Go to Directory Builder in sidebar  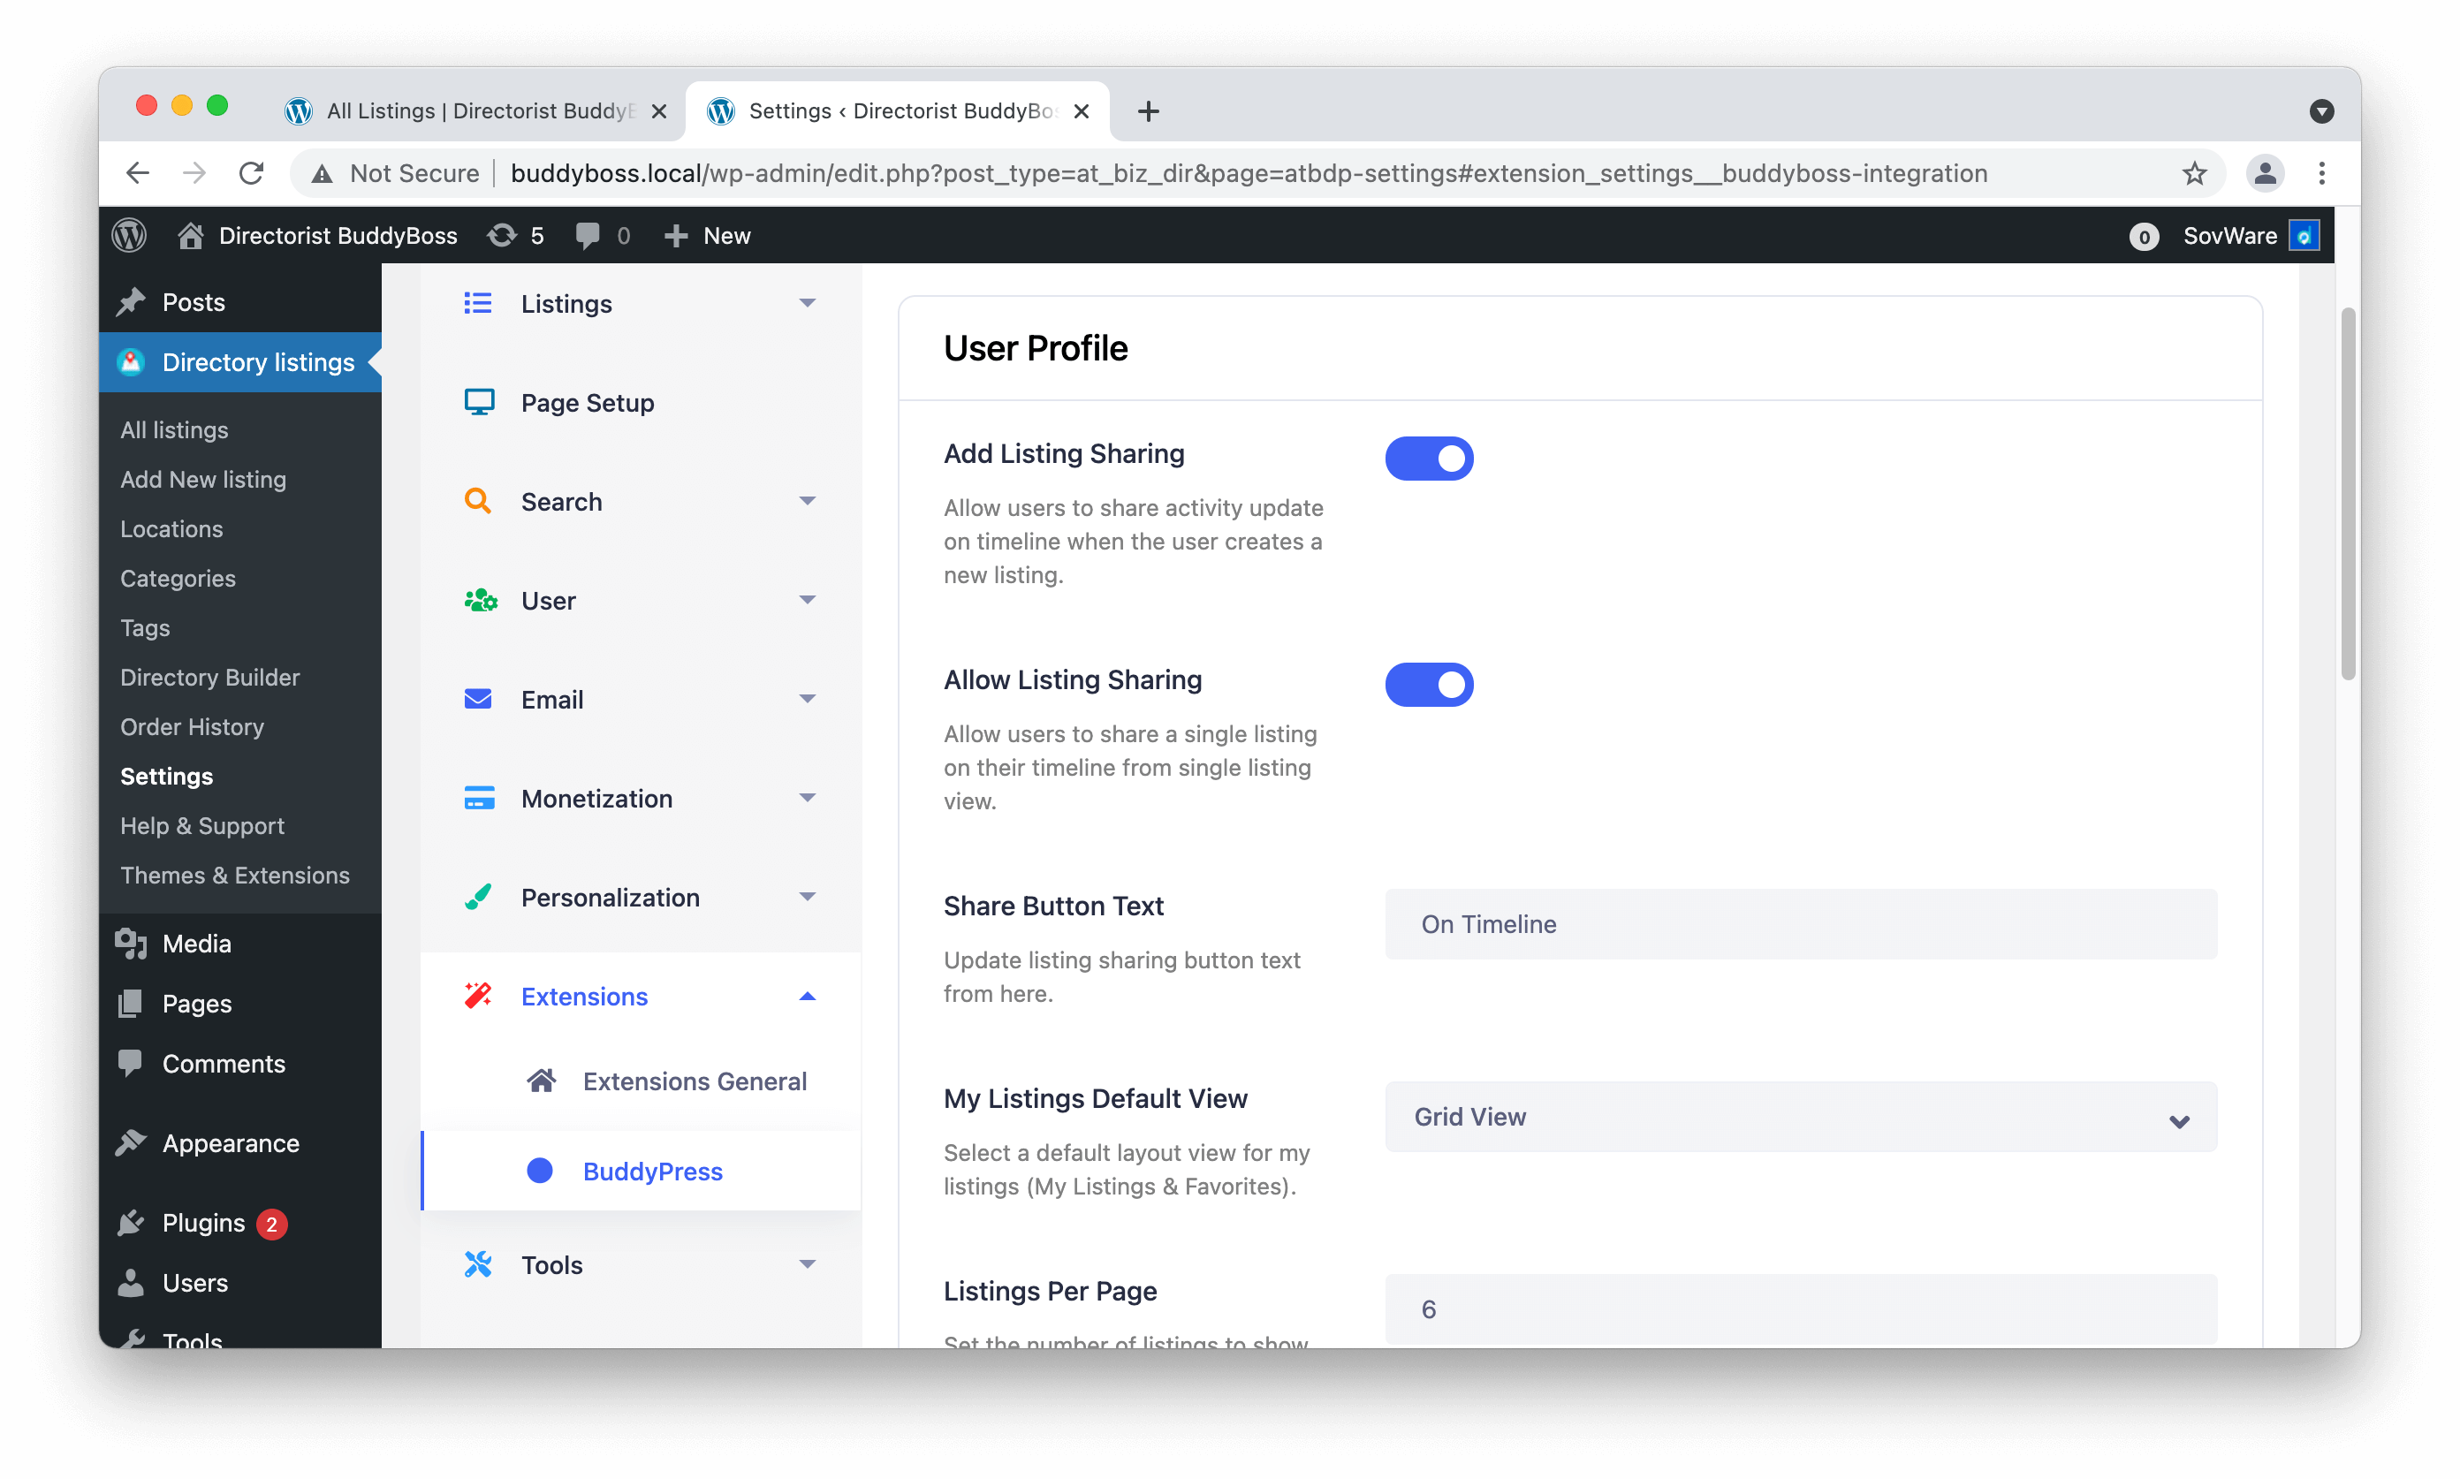coord(209,677)
